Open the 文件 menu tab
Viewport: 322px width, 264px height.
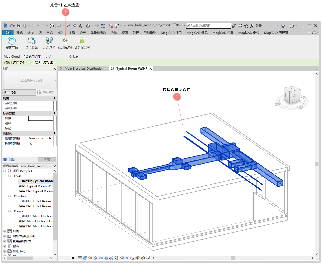point(8,33)
